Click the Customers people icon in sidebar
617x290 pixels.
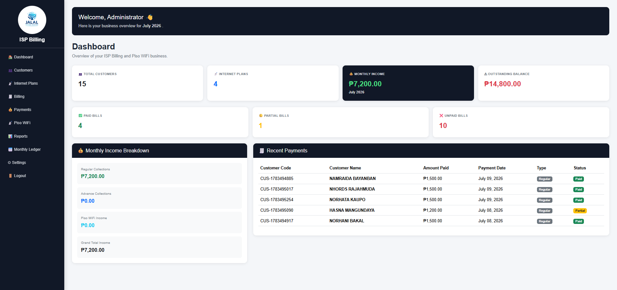(10, 70)
